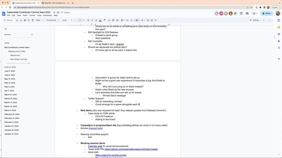Viewport: 282px width, 158px height.
Task: Insert a link via toolbar icon
Action: coord(109,20)
